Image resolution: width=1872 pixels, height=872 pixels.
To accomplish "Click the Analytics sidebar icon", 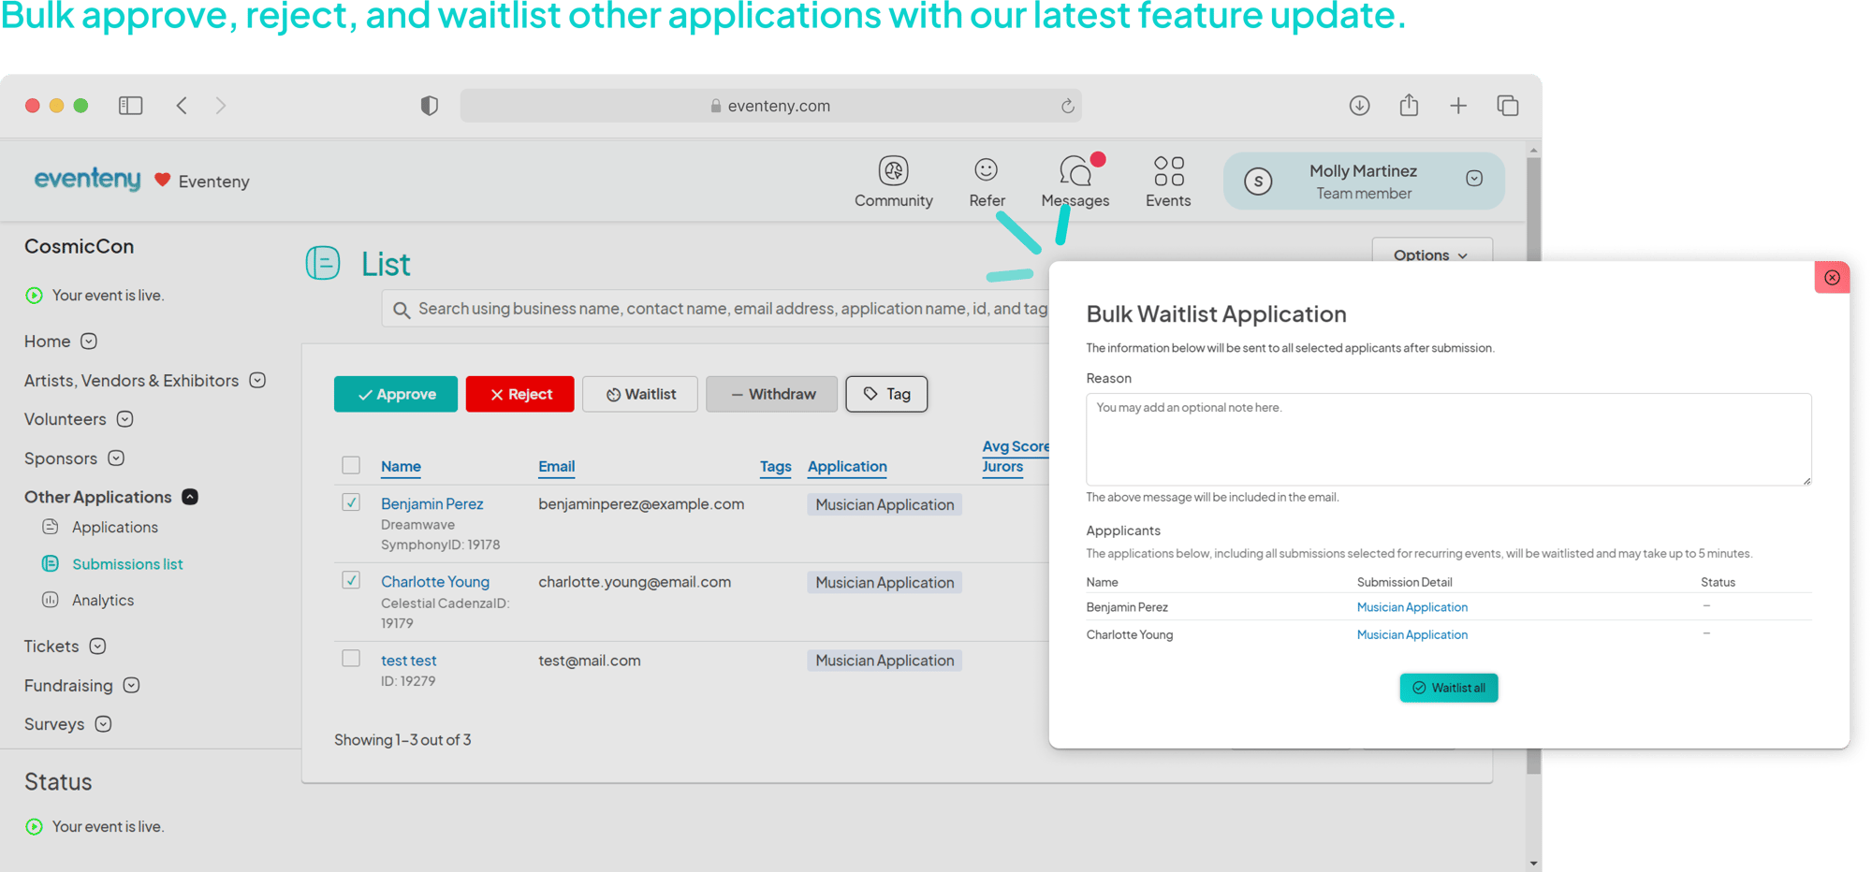I will click(x=51, y=600).
